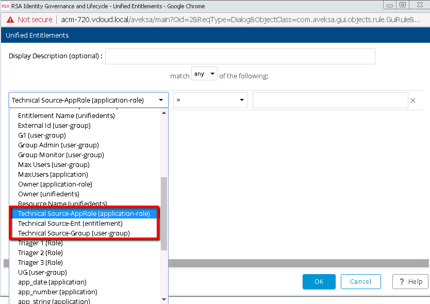Choose app_number (application) option
Screen dimensions: 430x304
(x=58, y=292)
